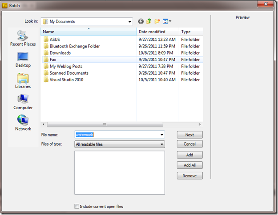This screenshot has width=278, height=215.
Task: Open Recent Places in sidebar
Action: click(x=23, y=39)
